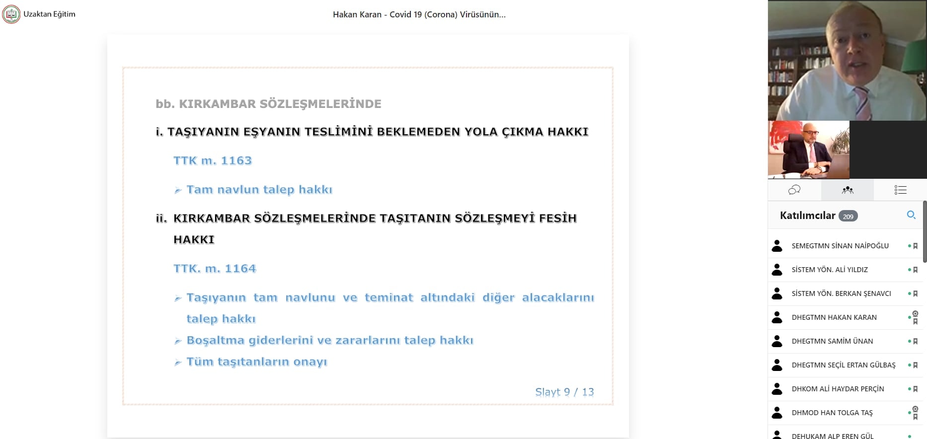Image resolution: width=927 pixels, height=439 pixels.
Task: Click role badge icon for SEÇİL ERTAN GÜLBAŞ
Action: point(915,365)
